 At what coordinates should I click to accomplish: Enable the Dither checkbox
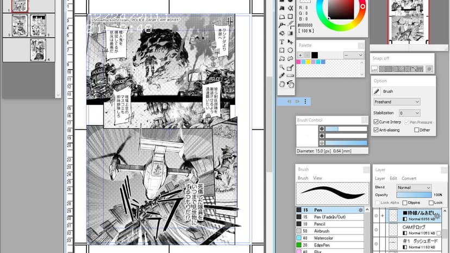tap(417, 130)
